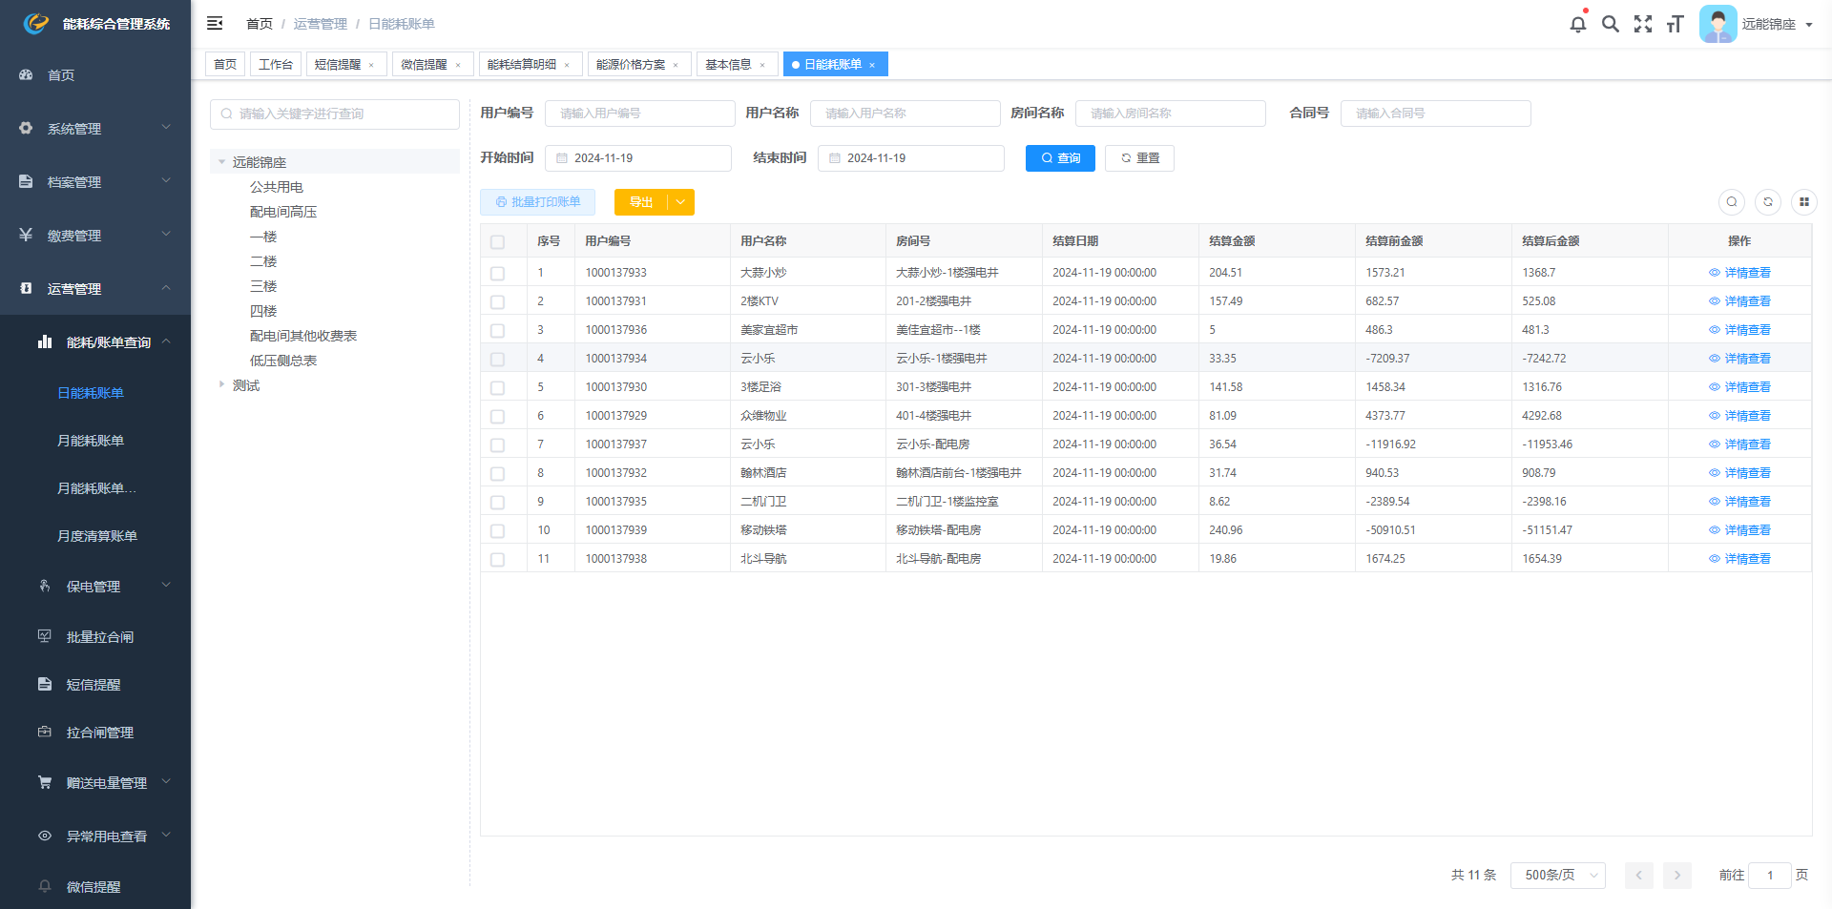Click the notification bell icon
Viewport: 1832px width, 909px height.
point(1577,25)
